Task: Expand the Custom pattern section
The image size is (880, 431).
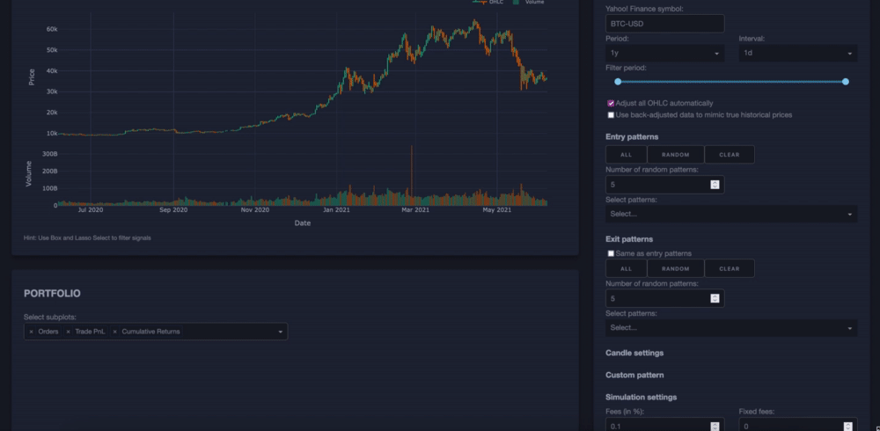Action: coord(634,375)
